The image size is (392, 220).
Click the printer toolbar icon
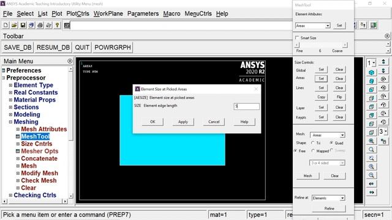40,25
